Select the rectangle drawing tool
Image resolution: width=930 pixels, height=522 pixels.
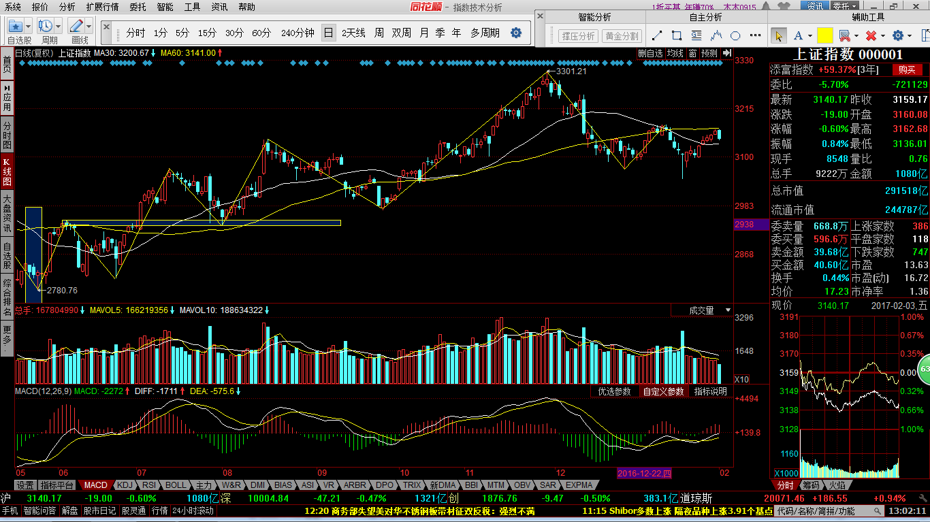coord(677,35)
